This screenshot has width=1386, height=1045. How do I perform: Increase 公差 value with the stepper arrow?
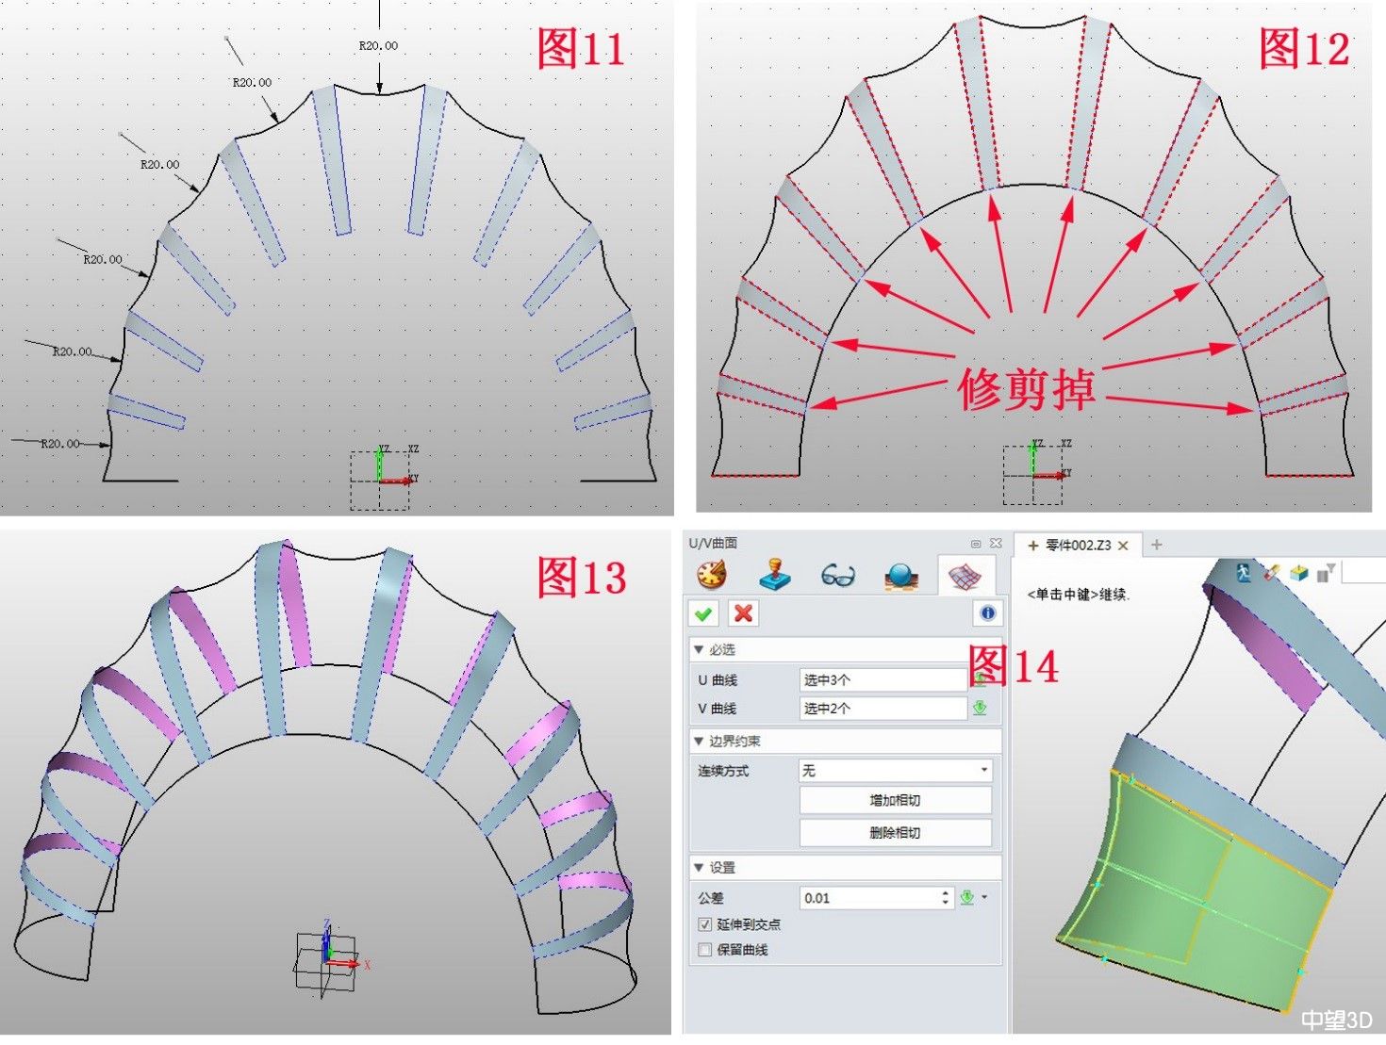click(x=946, y=893)
